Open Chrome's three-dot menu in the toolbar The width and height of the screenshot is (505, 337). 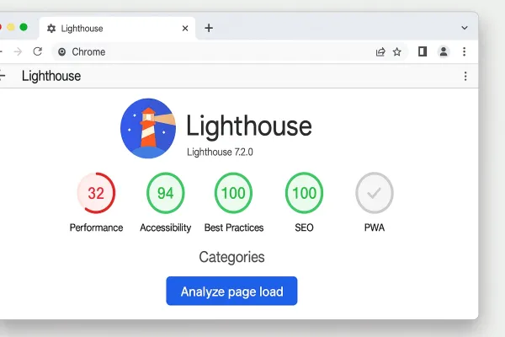[x=464, y=51]
